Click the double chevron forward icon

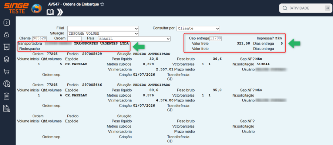click(60, 13)
